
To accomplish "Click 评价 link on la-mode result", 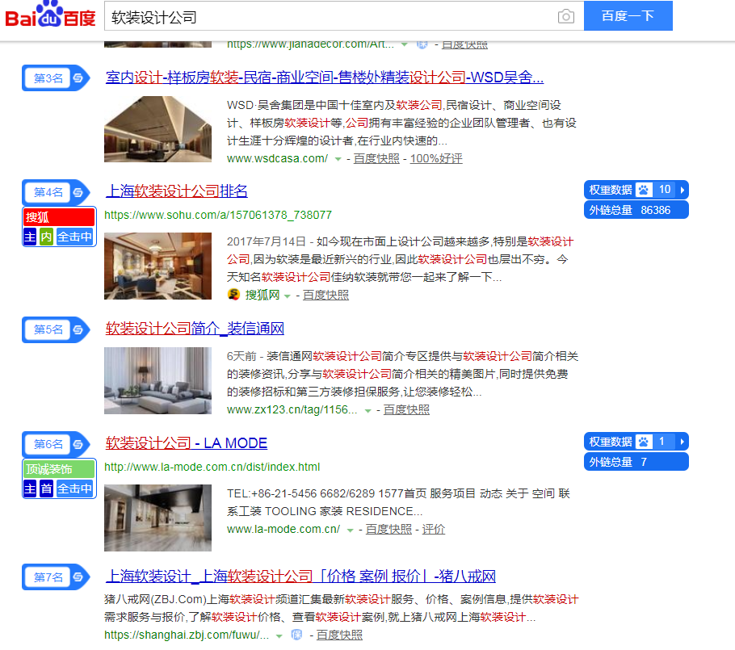I will (x=434, y=529).
